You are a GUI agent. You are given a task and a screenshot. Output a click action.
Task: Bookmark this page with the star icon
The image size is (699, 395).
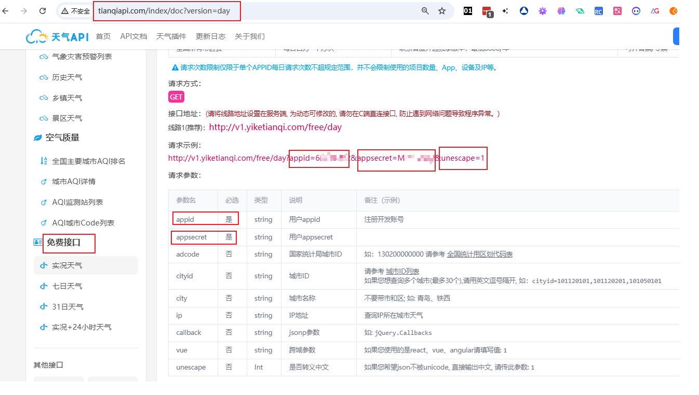coord(442,11)
